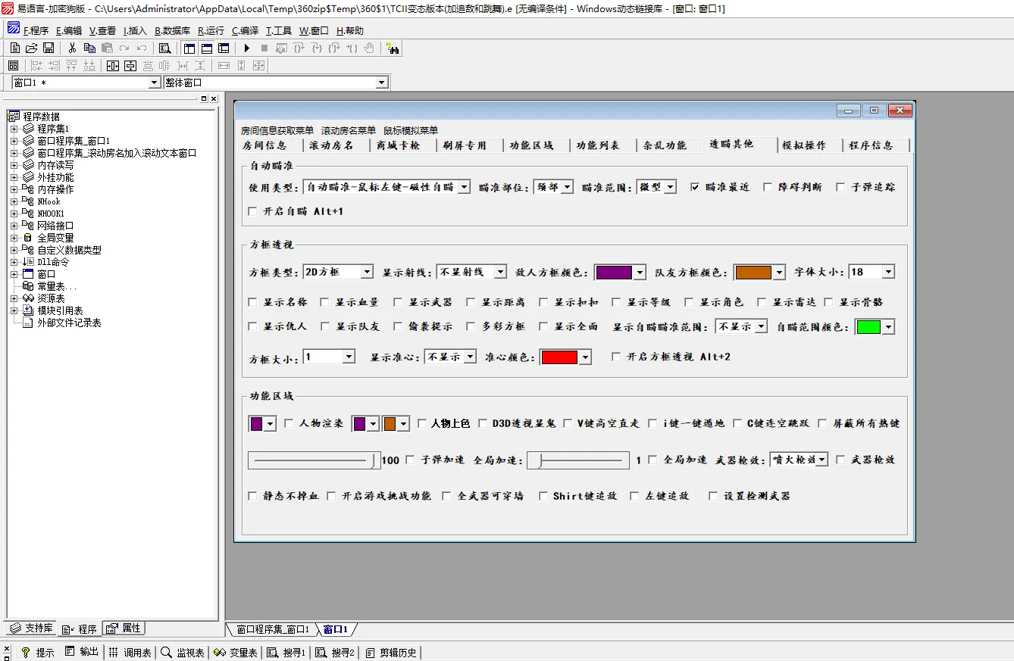This screenshot has height=661, width=1014.
Task: Click the Cut scissors icon
Action: [72, 48]
